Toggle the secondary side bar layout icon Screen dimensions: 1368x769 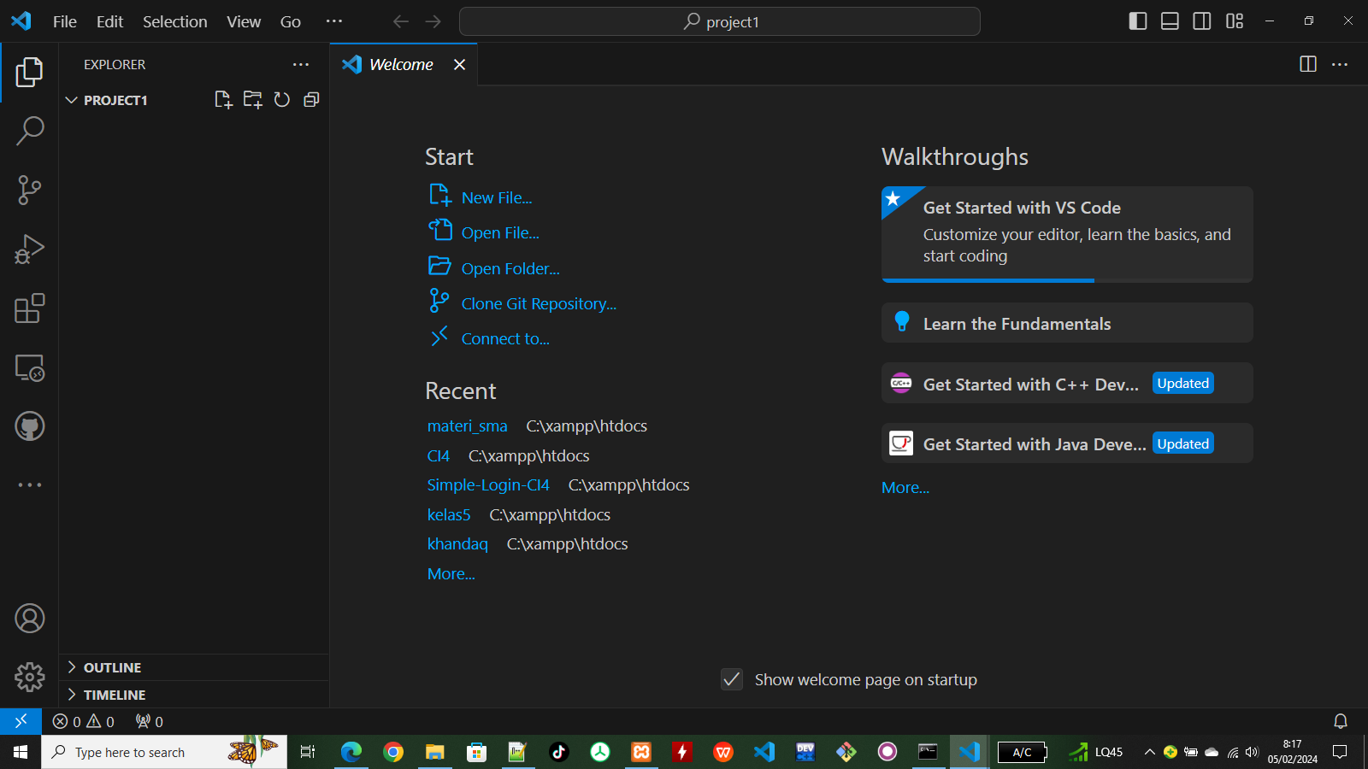click(1202, 21)
